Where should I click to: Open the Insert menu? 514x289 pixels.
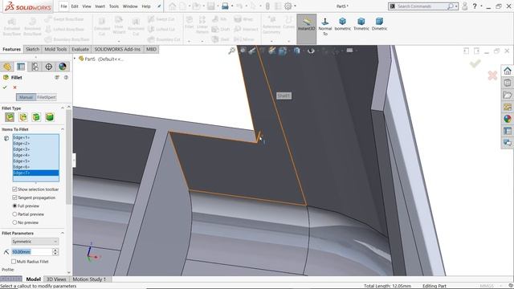coord(100,6)
